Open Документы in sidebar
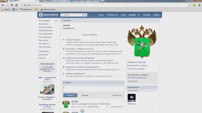Viewport: 202px width, 113px height. [x=43, y=55]
